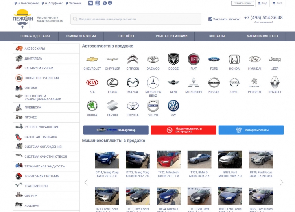Open the Новые поступления category

[x=46, y=78]
